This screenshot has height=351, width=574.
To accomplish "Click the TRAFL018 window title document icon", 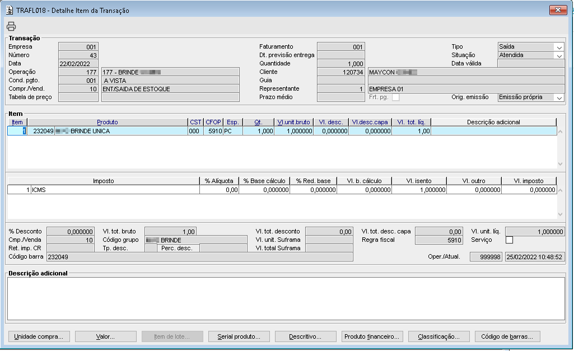I will (10, 10).
